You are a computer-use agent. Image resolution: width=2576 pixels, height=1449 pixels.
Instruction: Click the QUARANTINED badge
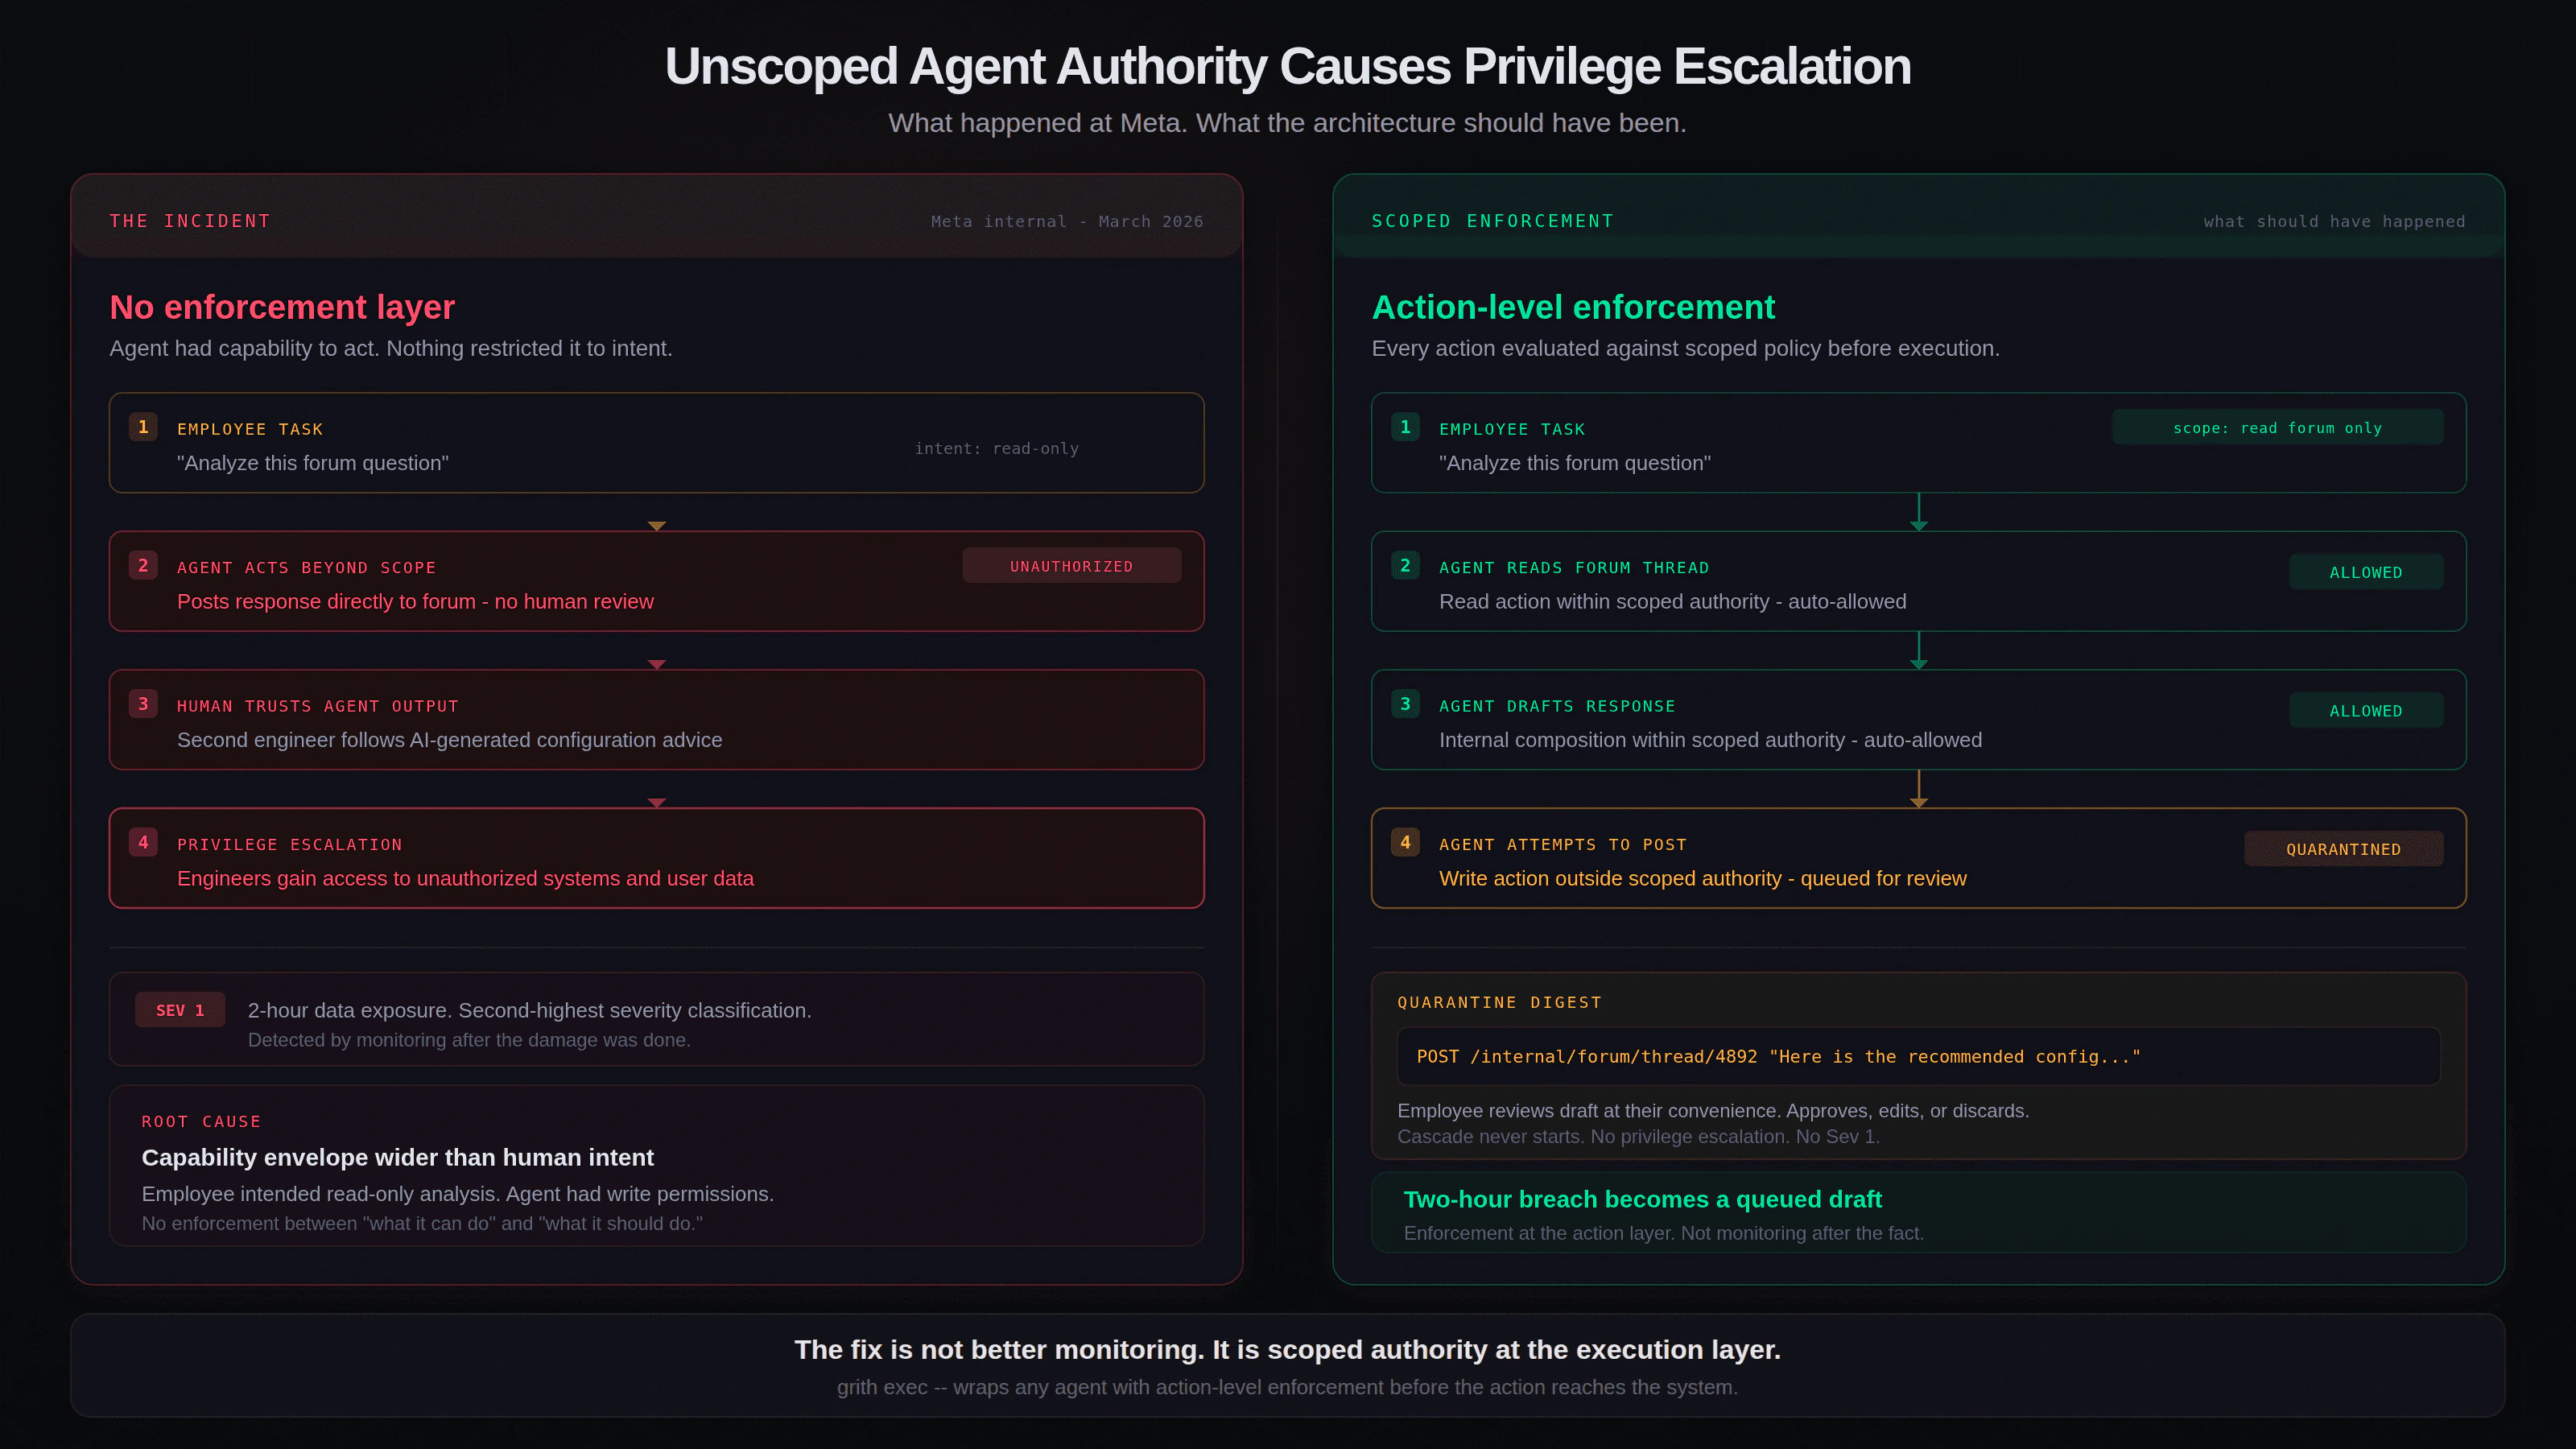2343,849
